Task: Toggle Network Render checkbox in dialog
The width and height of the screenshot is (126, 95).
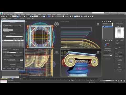Action: (x=4, y=31)
